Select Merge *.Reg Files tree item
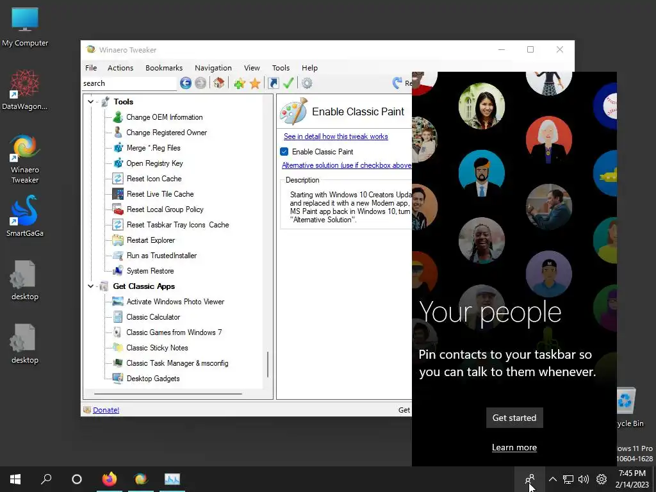This screenshot has width=656, height=492. coord(153,148)
